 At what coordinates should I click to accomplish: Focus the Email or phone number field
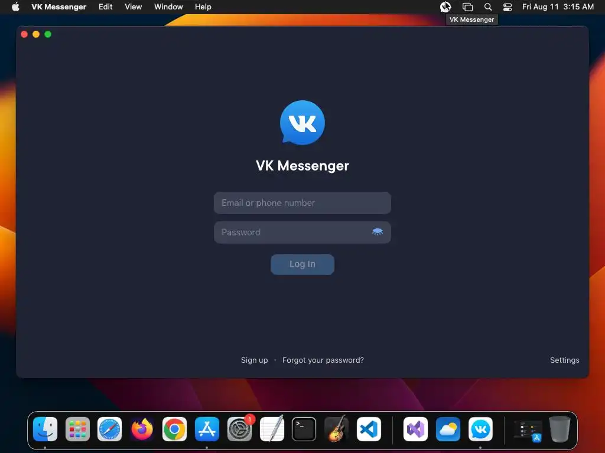point(302,203)
